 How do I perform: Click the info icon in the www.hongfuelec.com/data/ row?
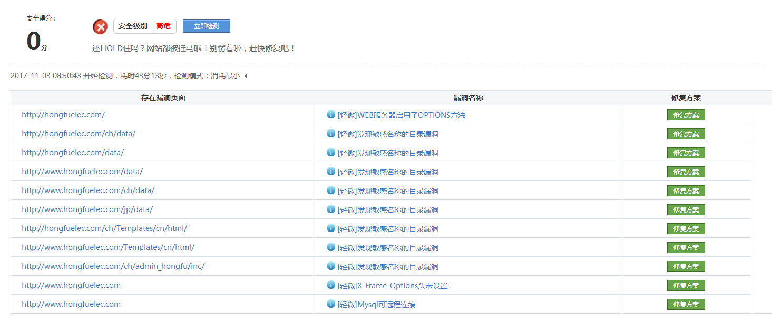tap(331, 172)
